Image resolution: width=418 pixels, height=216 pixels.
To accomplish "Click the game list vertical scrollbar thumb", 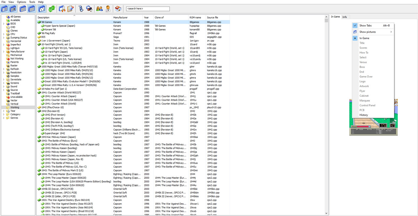I will coord(326,20).
